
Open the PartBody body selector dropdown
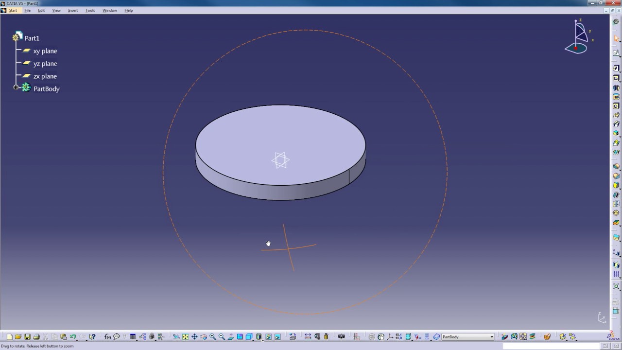(492, 337)
